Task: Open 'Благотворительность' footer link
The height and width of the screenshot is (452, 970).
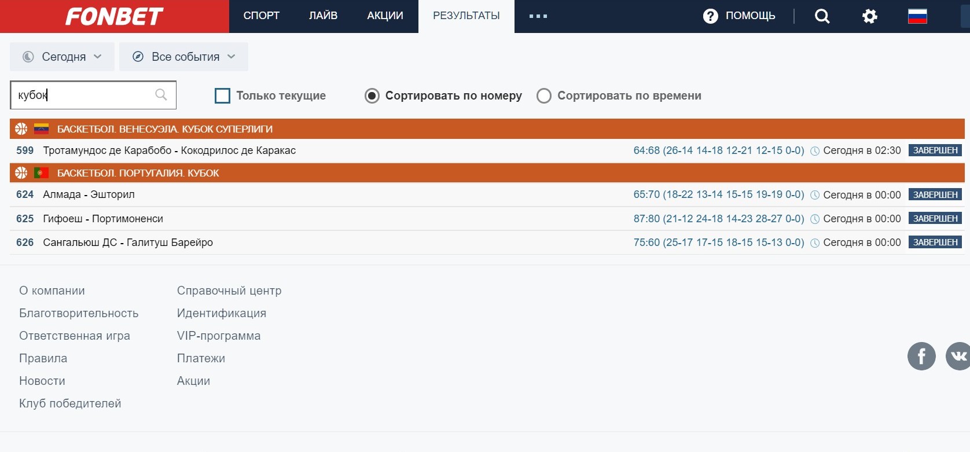Action: (x=79, y=313)
